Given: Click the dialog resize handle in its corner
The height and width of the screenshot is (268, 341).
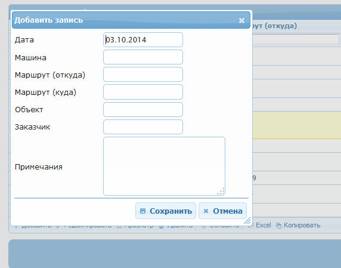Looking at the screenshot, I should point(247,220).
